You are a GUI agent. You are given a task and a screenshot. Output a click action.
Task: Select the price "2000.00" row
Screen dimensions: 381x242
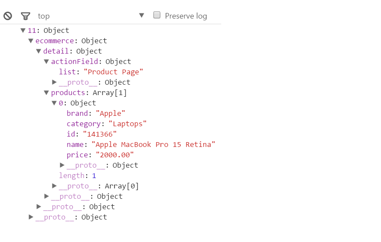point(100,155)
